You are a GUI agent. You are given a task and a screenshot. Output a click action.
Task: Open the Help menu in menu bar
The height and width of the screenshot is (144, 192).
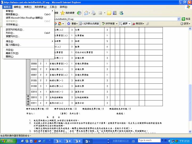point(64,7)
